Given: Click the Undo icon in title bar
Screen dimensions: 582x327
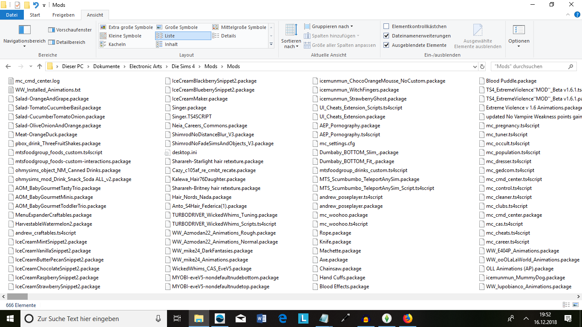Looking at the screenshot, I should coord(36,5).
